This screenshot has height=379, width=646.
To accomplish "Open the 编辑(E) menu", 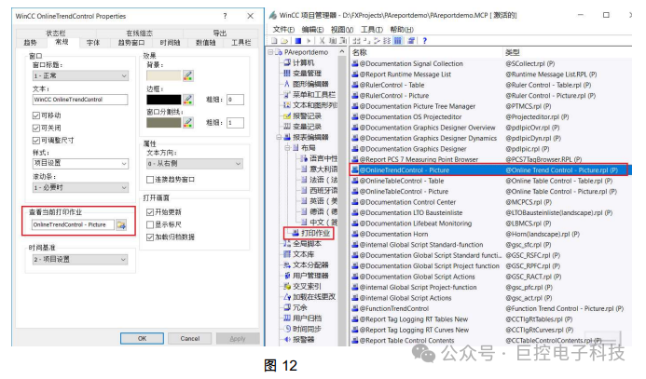I will tap(312, 29).
